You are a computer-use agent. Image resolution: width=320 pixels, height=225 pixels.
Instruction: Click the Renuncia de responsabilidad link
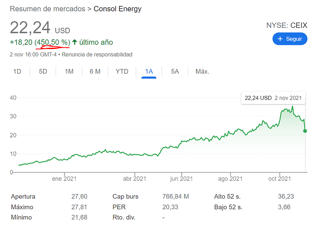(x=97, y=55)
